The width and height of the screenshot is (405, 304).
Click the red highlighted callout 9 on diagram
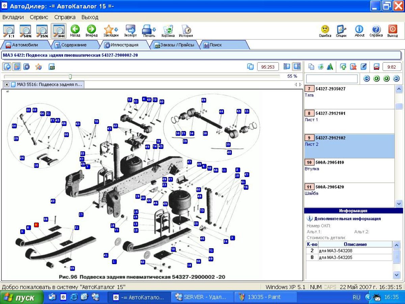click(36, 225)
